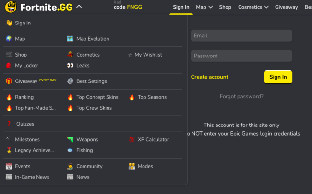
Task: Click the Forgot password link
Action: (241, 96)
